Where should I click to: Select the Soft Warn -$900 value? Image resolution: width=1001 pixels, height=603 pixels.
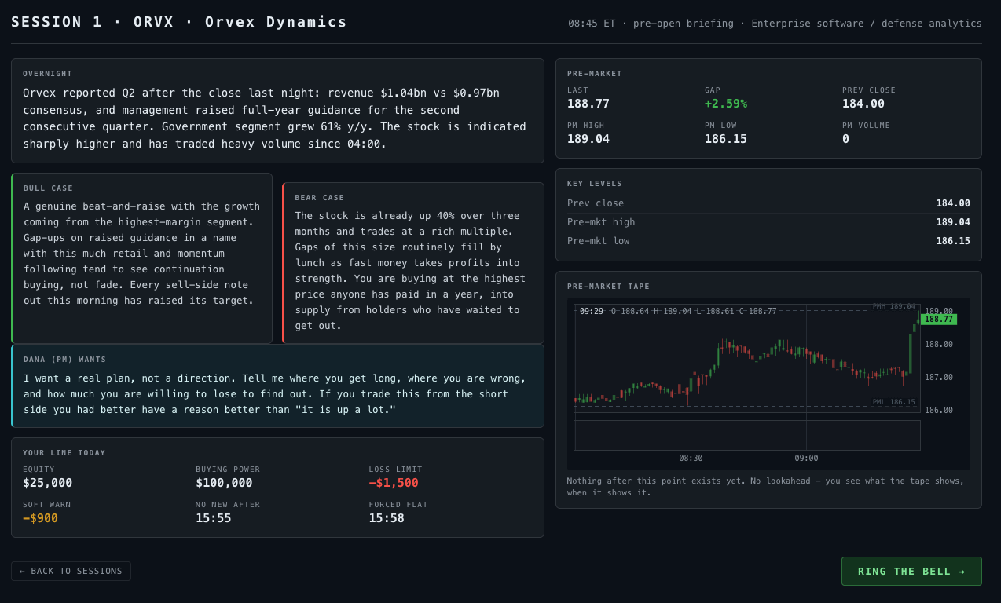(x=40, y=518)
